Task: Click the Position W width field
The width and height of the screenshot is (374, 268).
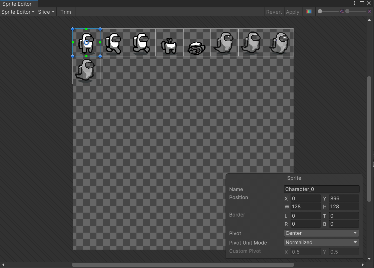Action: coord(306,207)
